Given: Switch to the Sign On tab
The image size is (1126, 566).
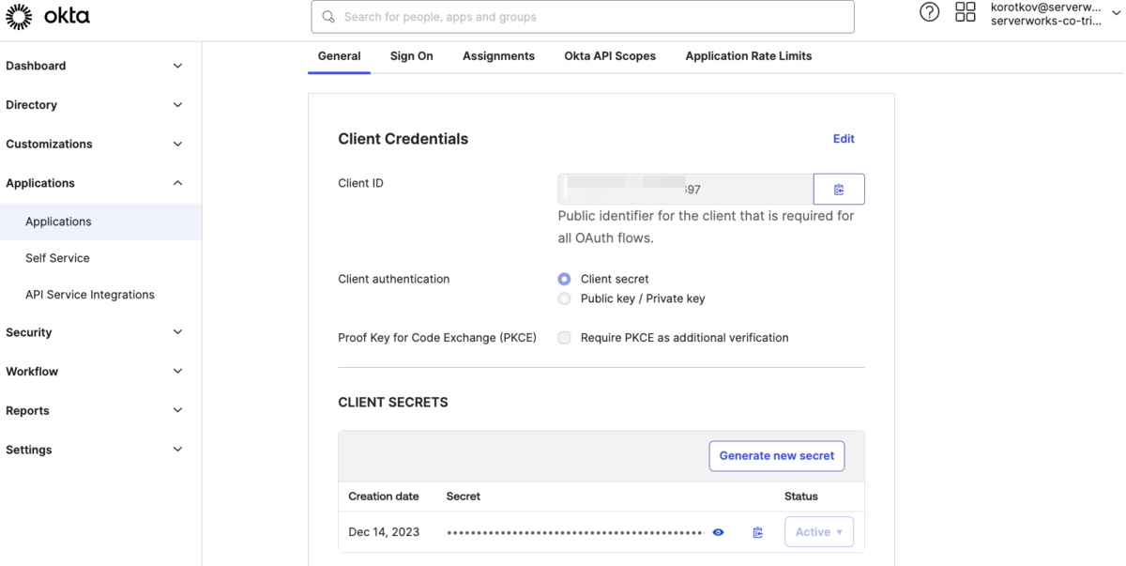Looking at the screenshot, I should (412, 56).
